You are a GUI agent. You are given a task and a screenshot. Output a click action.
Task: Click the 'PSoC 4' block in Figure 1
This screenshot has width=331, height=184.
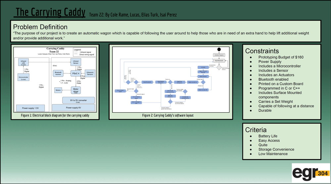pyautogui.click(x=75, y=73)
